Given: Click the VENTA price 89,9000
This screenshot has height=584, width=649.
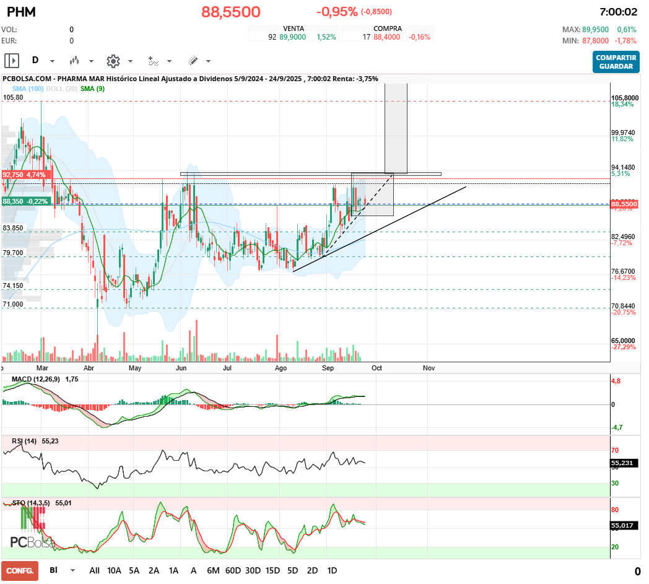Looking at the screenshot, I should (x=293, y=37).
